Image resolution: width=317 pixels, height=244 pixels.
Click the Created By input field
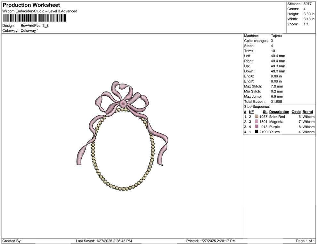[35, 241]
